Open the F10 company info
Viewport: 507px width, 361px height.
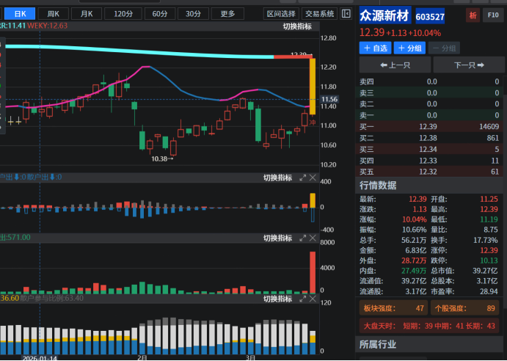(493, 15)
